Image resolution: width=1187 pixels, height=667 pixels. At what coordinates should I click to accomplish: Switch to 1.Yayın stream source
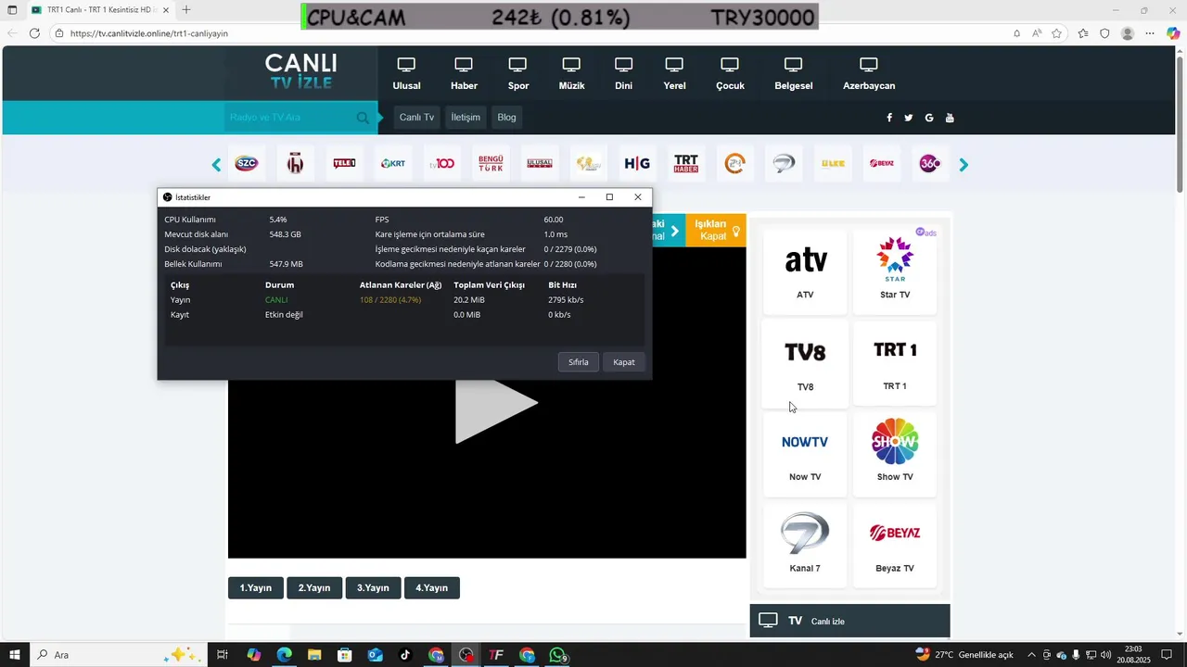pyautogui.click(x=256, y=588)
